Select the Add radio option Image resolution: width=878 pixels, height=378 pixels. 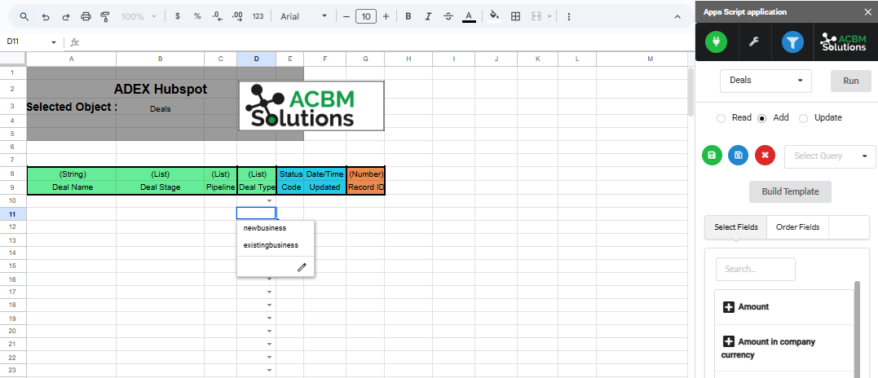761,118
